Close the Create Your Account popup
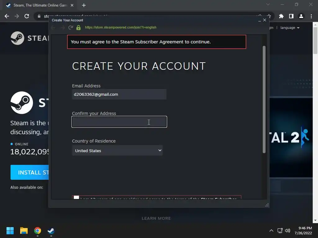 265,20
